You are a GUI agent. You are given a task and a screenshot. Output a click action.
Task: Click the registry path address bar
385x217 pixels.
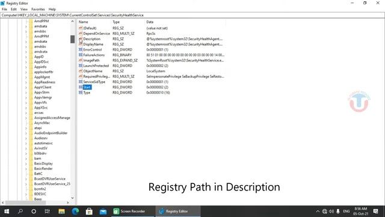(x=192, y=15)
